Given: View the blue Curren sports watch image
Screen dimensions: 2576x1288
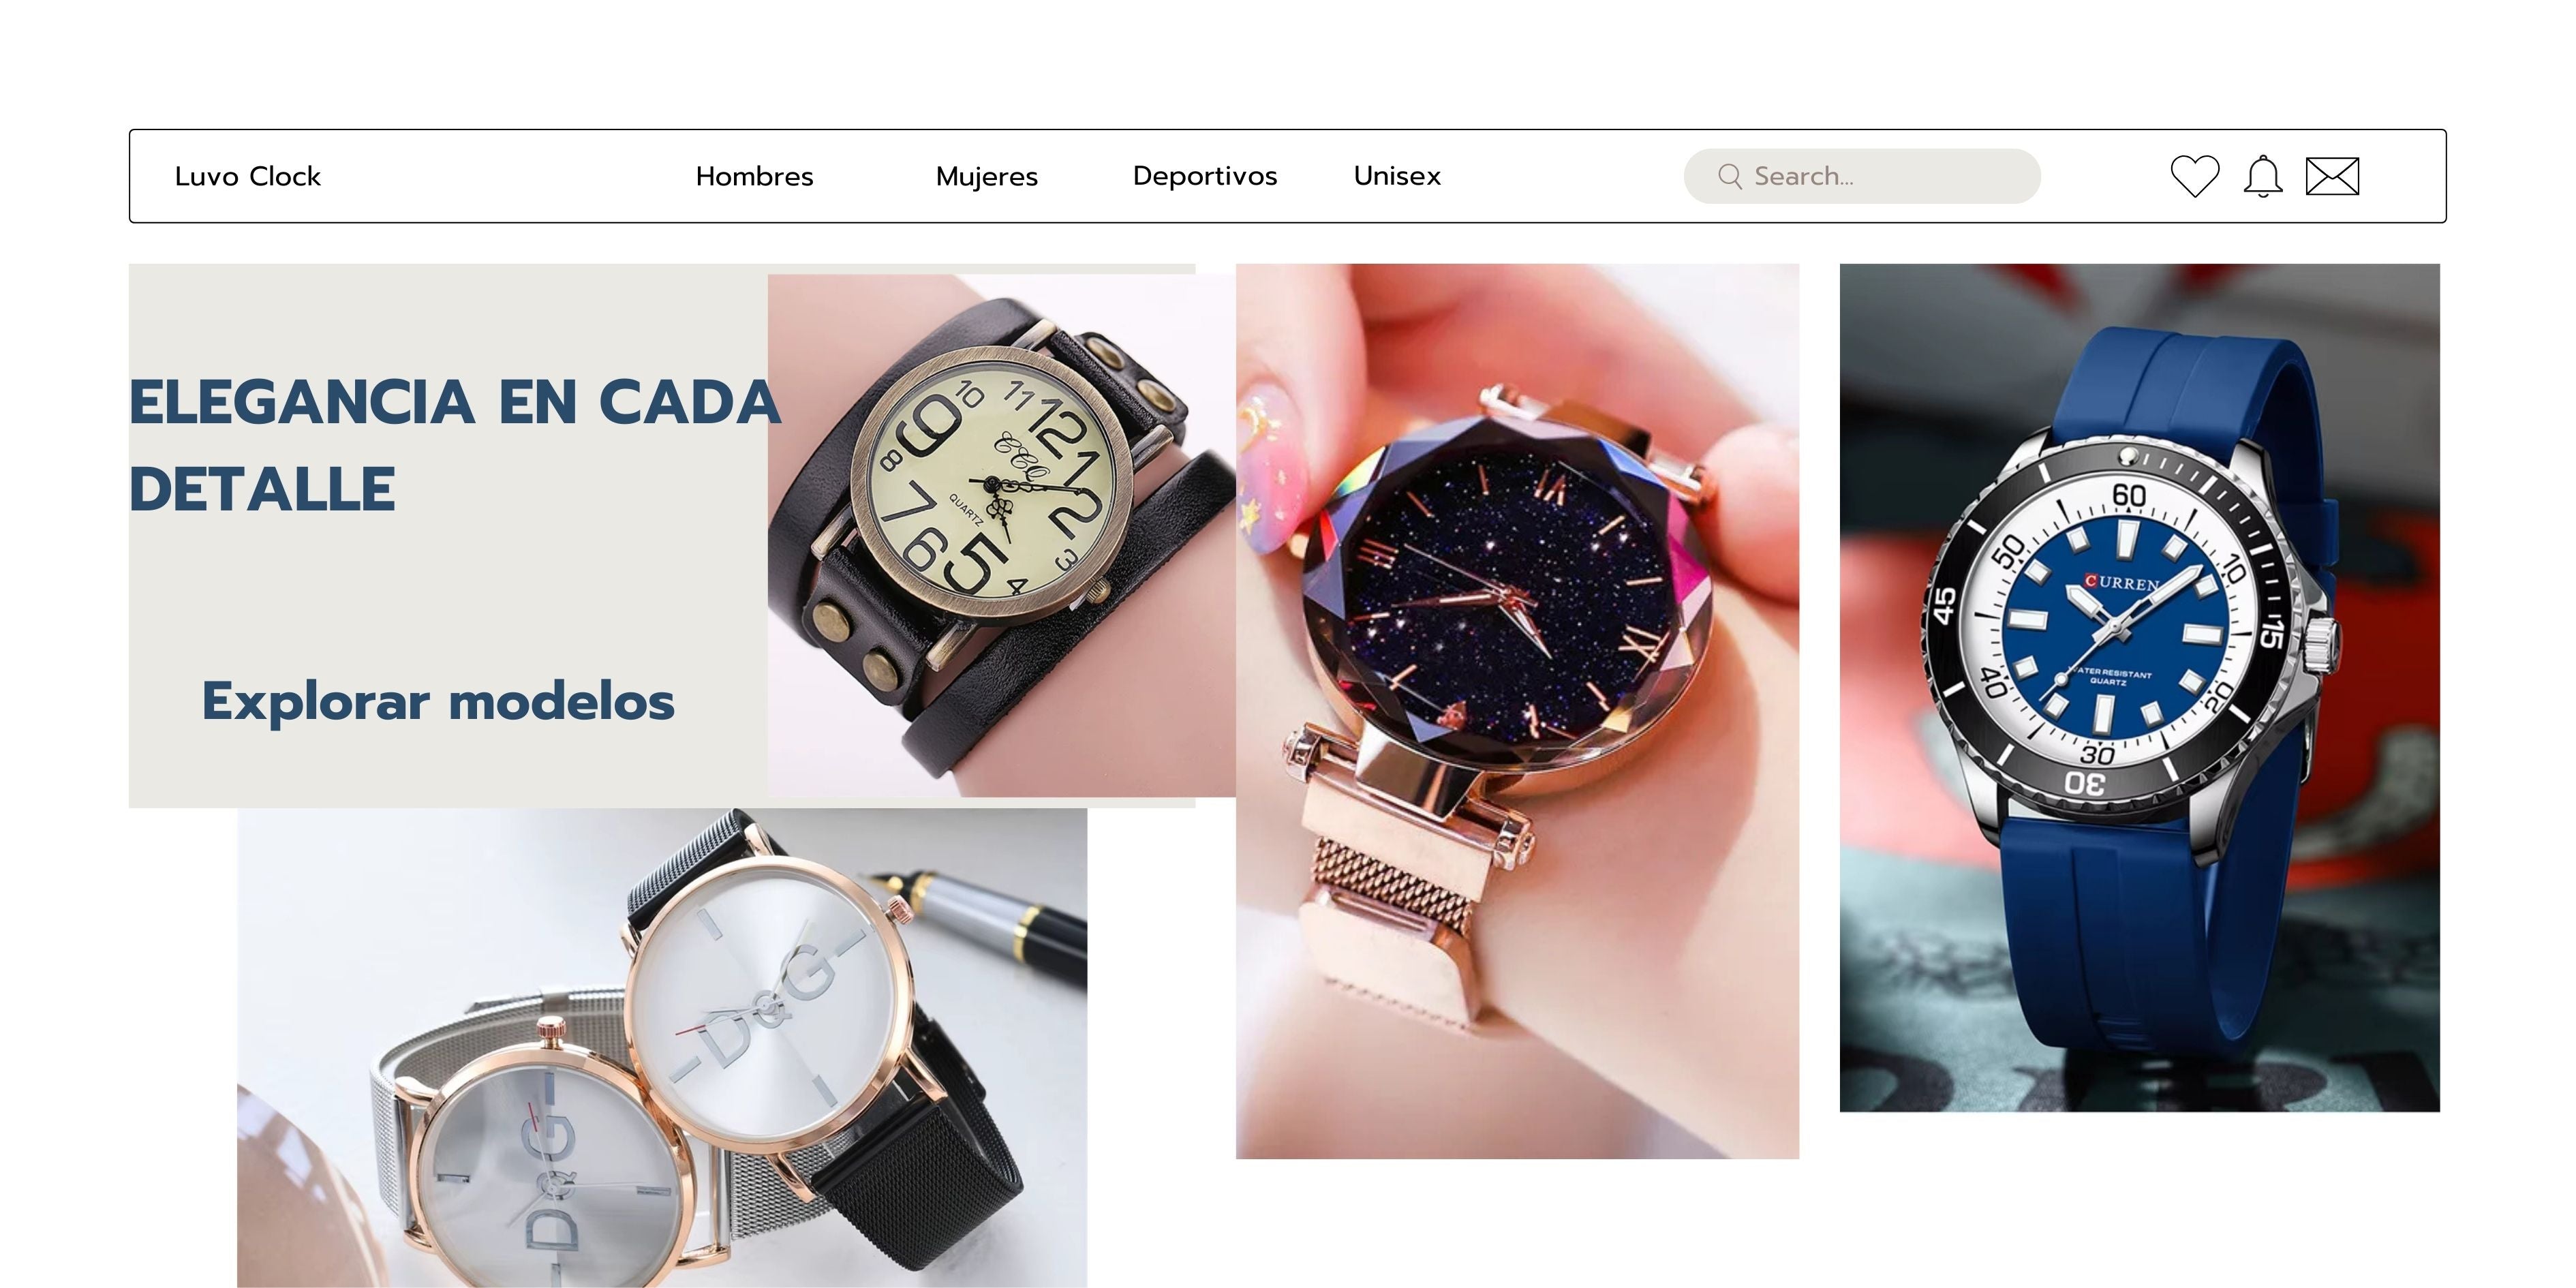Looking at the screenshot, I should pos(2139,687).
